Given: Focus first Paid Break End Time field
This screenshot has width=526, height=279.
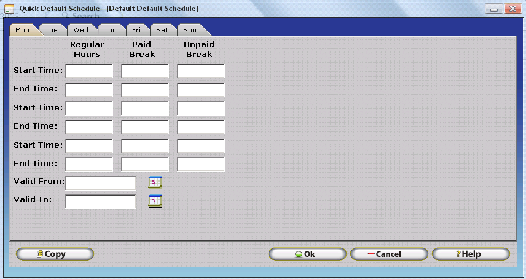Looking at the screenshot, I should (x=145, y=90).
